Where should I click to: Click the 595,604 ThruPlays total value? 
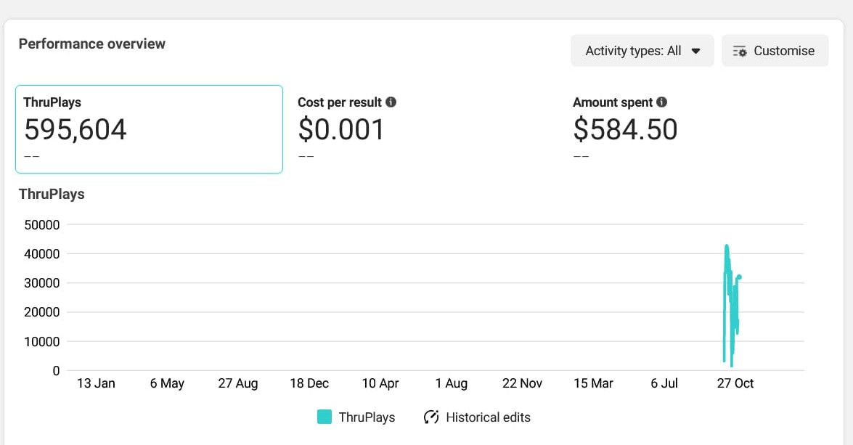pyautogui.click(x=75, y=130)
